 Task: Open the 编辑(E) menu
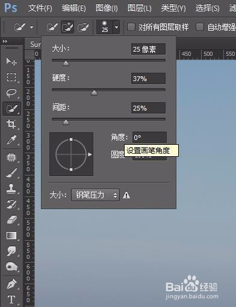pos(73,8)
